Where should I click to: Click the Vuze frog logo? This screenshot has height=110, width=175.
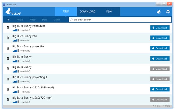13,12
